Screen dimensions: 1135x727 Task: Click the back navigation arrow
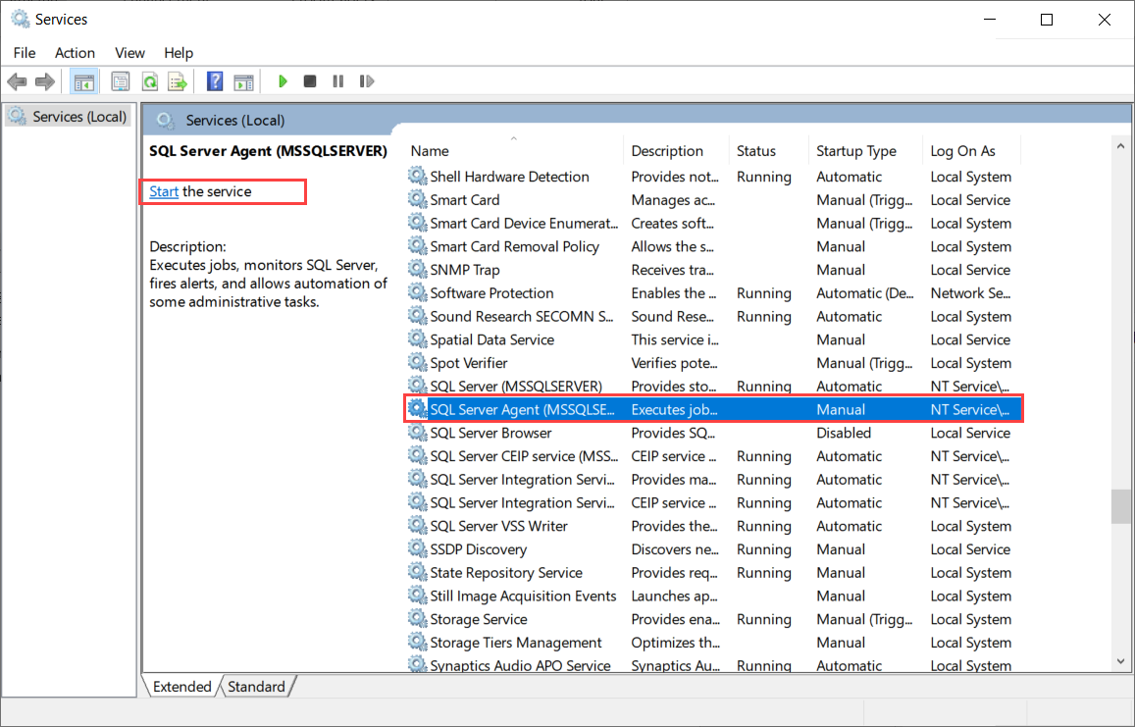coord(17,80)
